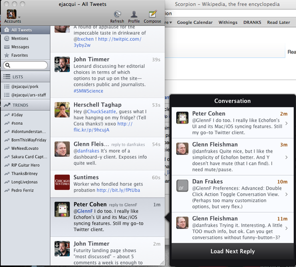The height and width of the screenshot is (267, 296).
Task: Select All Tweets in sidebar
Action: pos(26,30)
